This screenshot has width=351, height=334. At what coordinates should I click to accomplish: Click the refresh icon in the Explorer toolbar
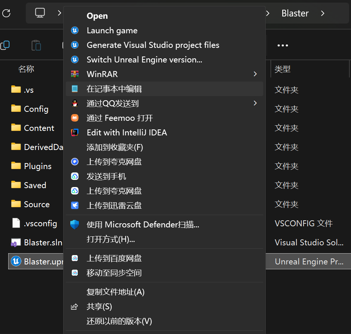click(x=6, y=13)
